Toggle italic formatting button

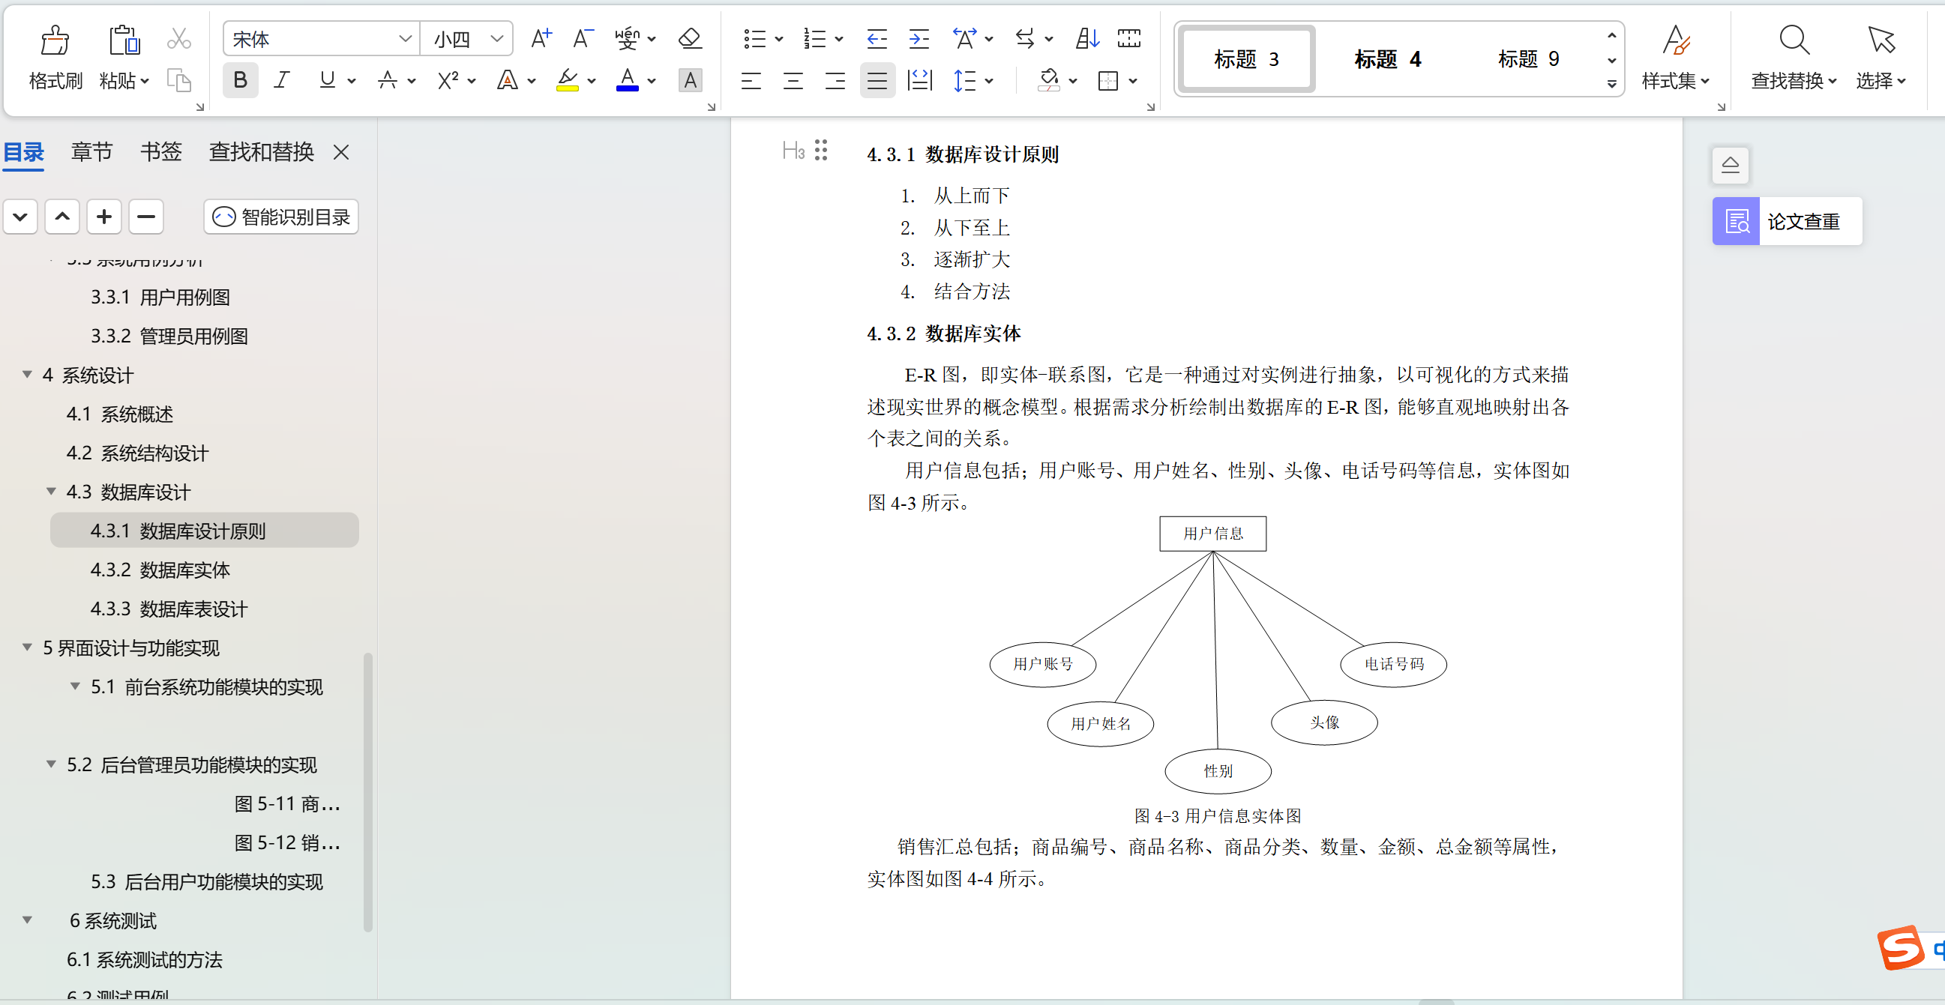pos(282,81)
